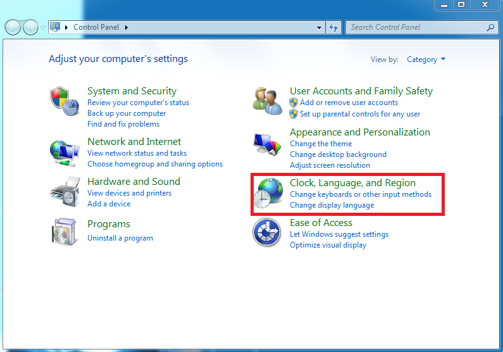
Task: Select Add or remove user accounts
Action: coord(349,103)
